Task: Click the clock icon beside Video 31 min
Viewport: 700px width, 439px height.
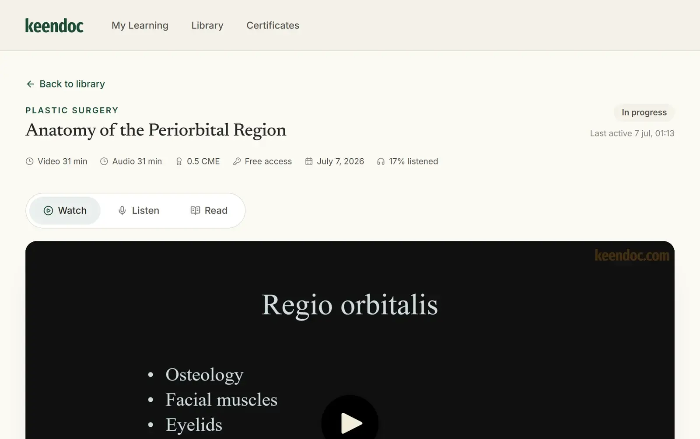Action: 29,161
